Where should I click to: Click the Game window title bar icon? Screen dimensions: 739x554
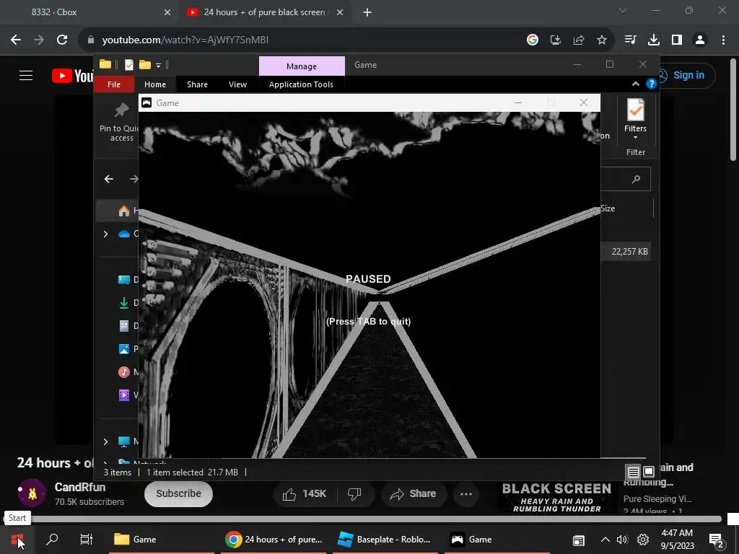(147, 102)
